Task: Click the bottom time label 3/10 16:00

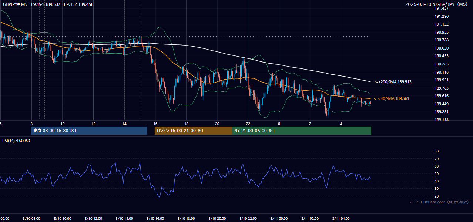Action: tap(155, 219)
